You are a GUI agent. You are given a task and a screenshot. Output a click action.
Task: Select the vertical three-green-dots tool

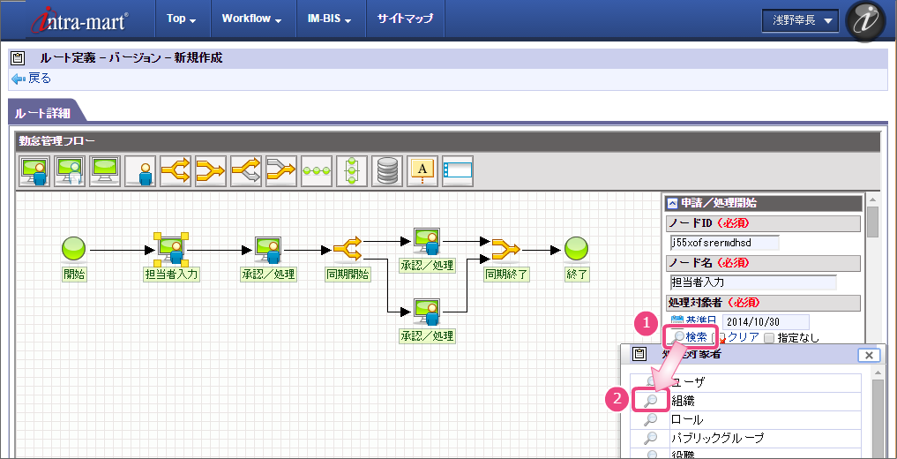(352, 171)
